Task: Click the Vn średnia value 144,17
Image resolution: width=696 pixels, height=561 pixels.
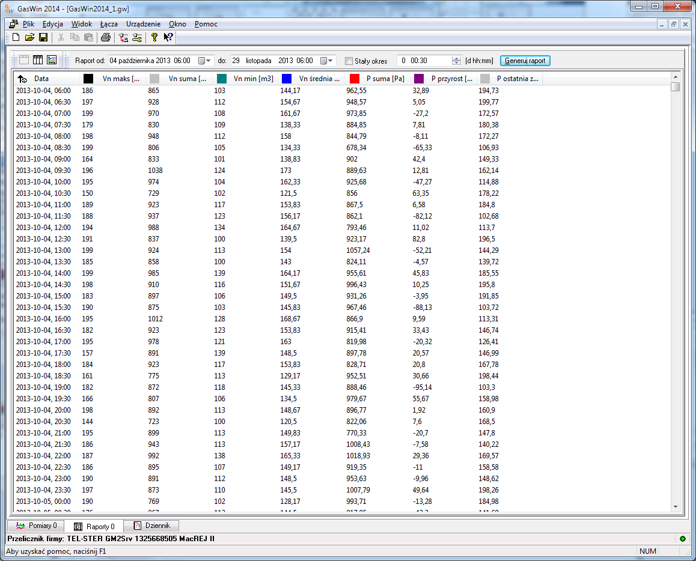Action: (290, 91)
